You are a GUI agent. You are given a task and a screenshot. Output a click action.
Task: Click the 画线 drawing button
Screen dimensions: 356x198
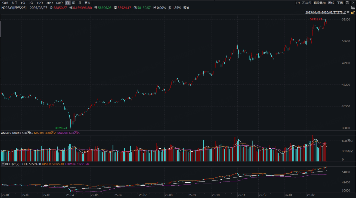tap(331, 3)
